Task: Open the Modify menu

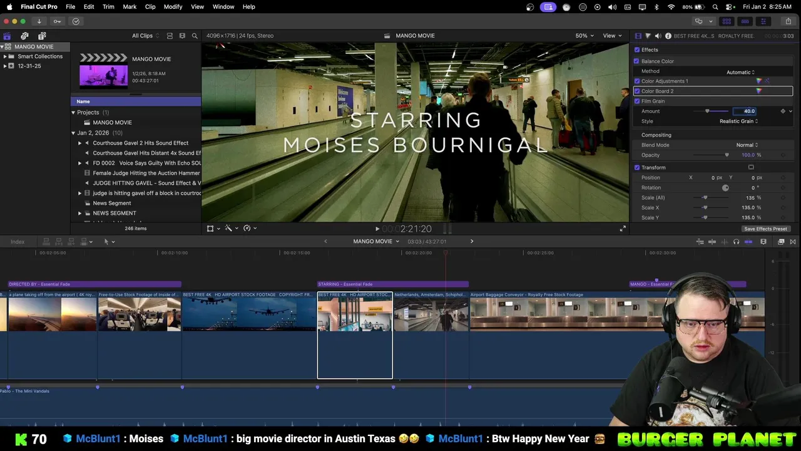Action: (x=173, y=7)
